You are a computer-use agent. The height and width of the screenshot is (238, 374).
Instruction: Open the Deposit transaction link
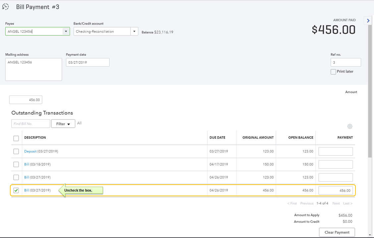tap(30, 151)
